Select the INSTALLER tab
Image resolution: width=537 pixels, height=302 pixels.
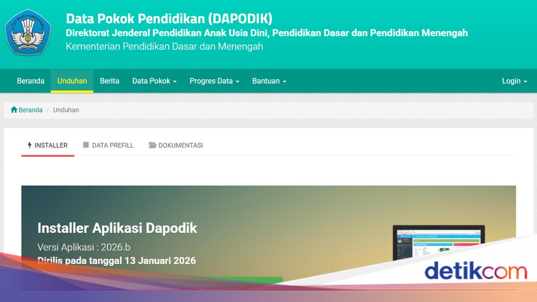(47, 145)
